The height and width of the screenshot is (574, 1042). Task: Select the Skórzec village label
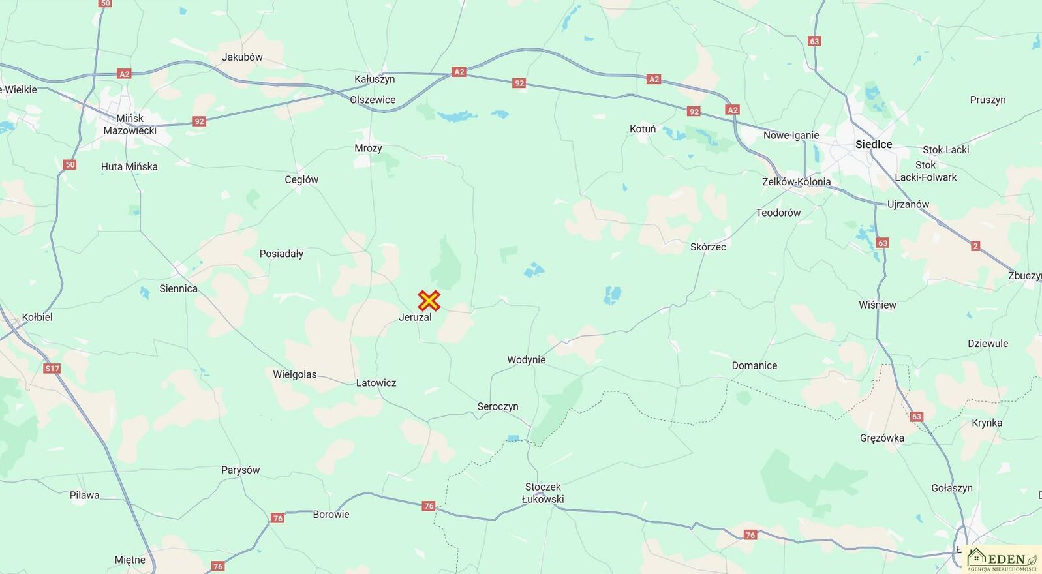[708, 247]
